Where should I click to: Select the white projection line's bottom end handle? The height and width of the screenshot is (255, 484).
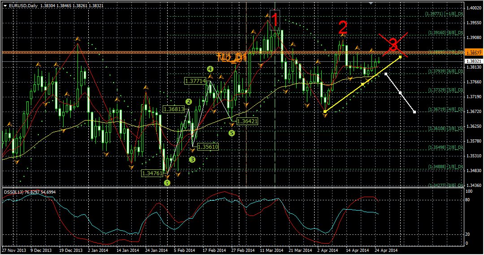tap(415, 112)
